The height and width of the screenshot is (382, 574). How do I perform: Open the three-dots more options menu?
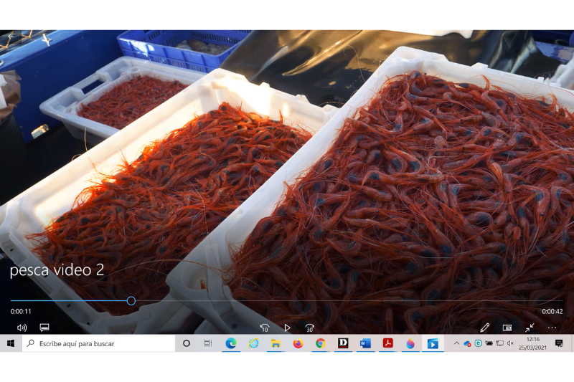[x=552, y=328]
